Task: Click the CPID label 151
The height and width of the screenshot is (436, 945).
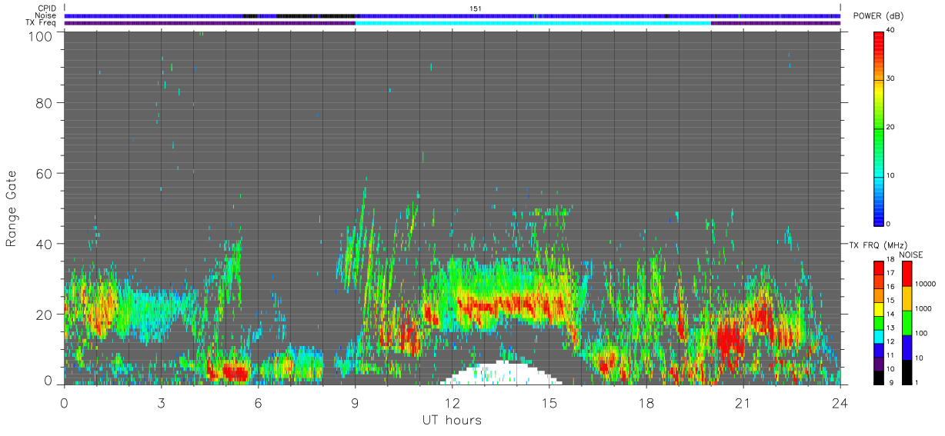Action: coord(476,8)
